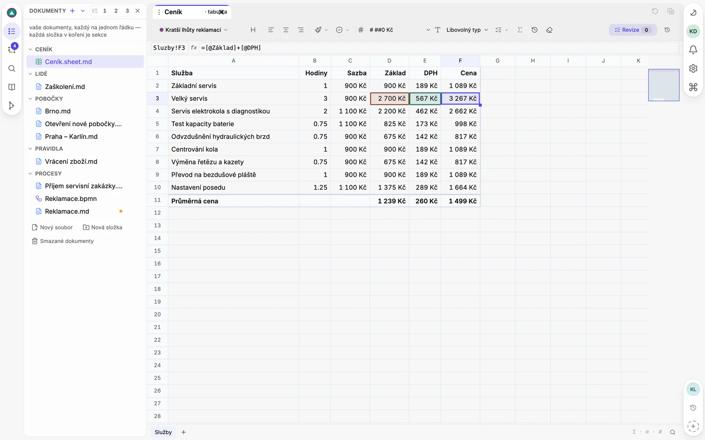The width and height of the screenshot is (705, 440).
Task: Open the Kratší lhůty reklamací dropdown
Action: (x=194, y=30)
